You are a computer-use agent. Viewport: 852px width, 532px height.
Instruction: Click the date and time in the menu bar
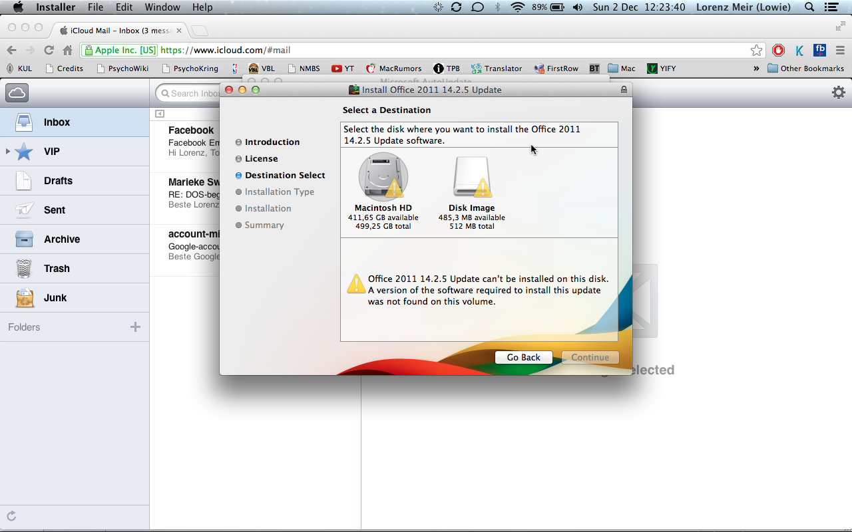click(639, 7)
